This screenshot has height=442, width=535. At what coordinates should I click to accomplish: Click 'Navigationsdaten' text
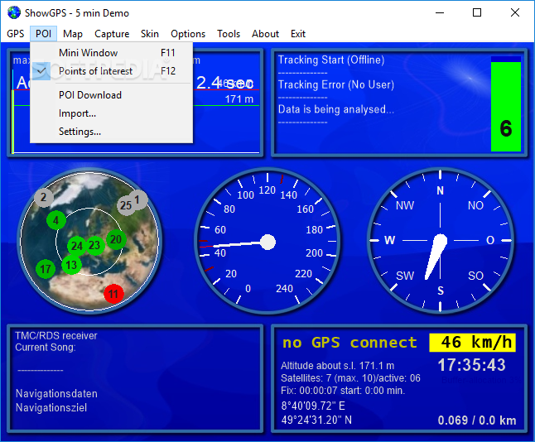tap(56, 393)
